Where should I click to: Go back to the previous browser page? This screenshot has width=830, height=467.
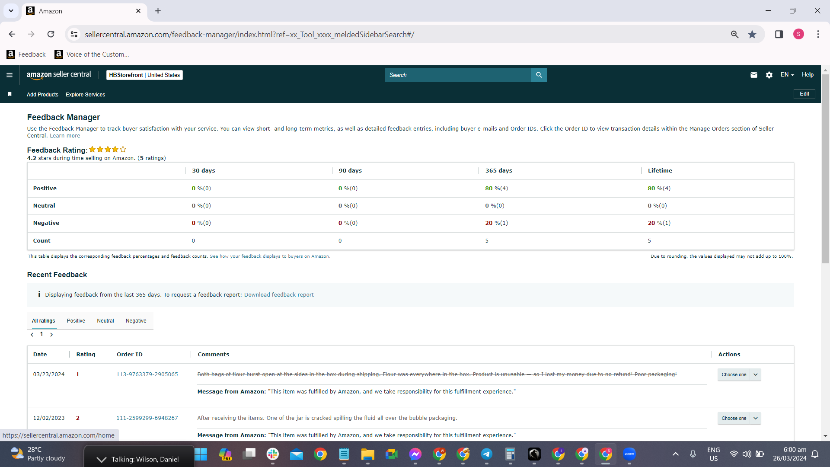[12, 34]
